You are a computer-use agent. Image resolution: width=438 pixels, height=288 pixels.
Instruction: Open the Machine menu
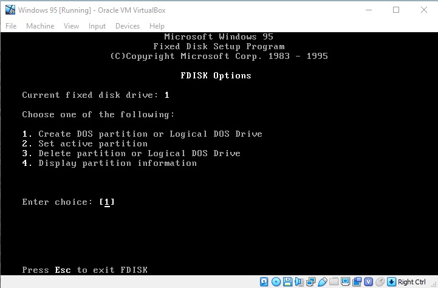coord(40,26)
